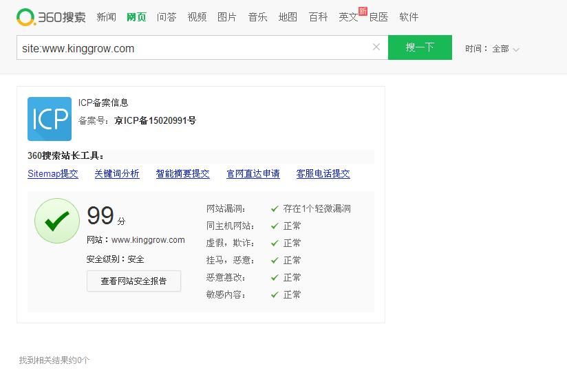Click the 网站漏洞 label
This screenshot has height=390, width=567.
(226, 208)
